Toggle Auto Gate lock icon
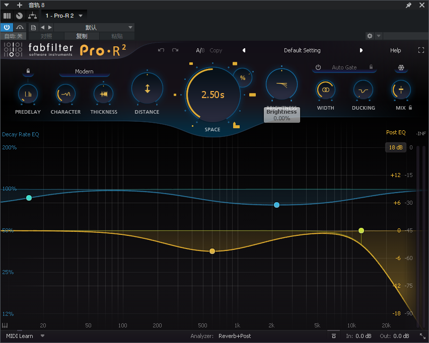 pos(371,67)
